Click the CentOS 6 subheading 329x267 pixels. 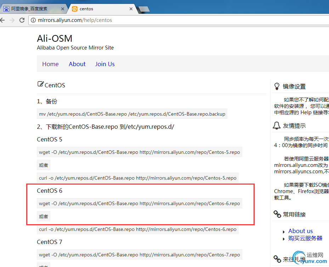coord(50,191)
